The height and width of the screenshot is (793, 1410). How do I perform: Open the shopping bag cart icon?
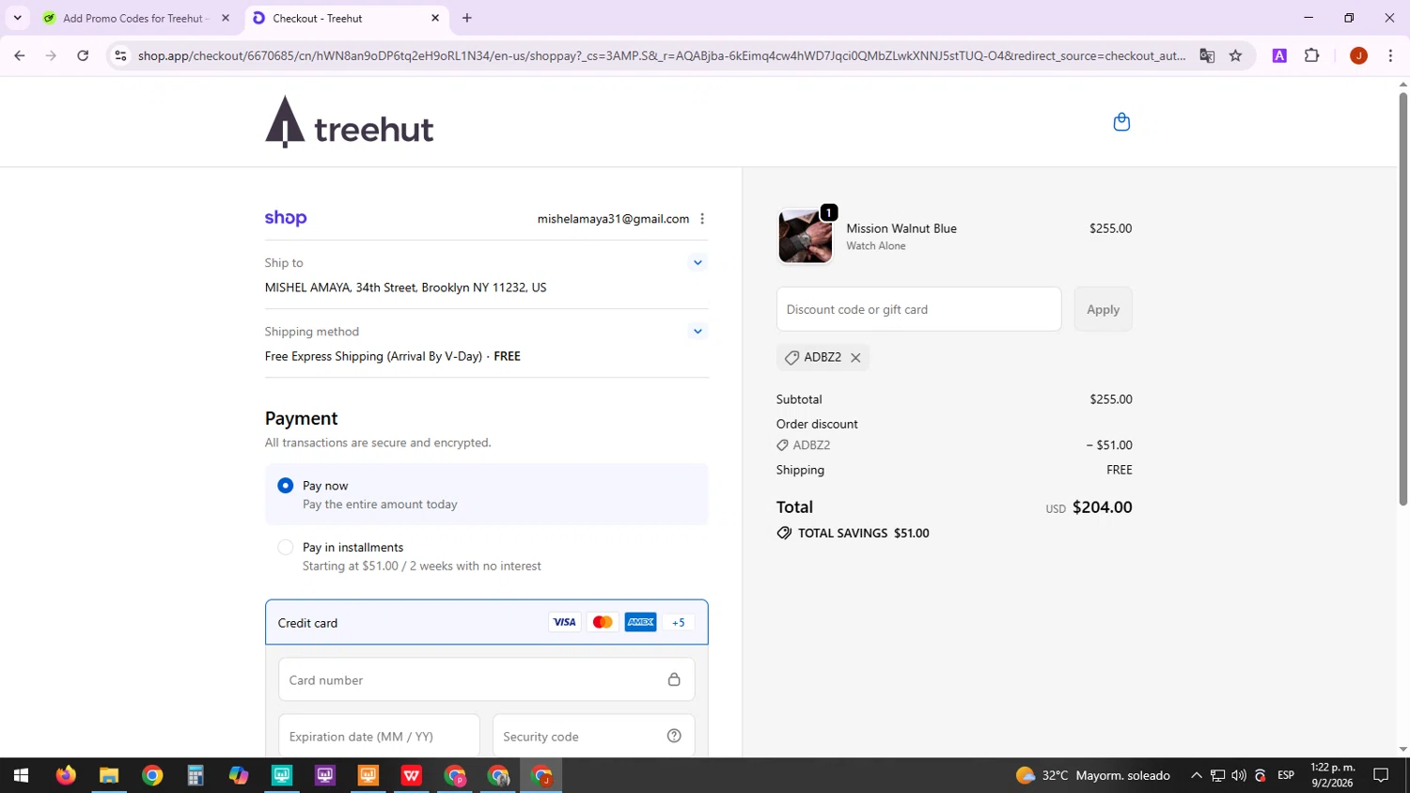(1121, 122)
